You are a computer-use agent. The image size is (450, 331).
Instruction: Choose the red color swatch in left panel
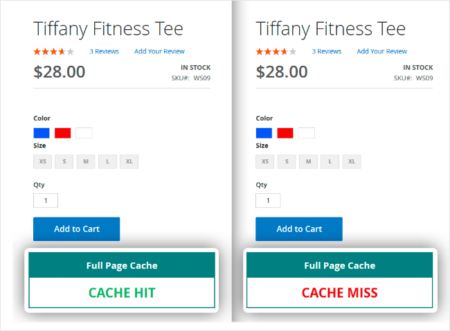pos(63,133)
